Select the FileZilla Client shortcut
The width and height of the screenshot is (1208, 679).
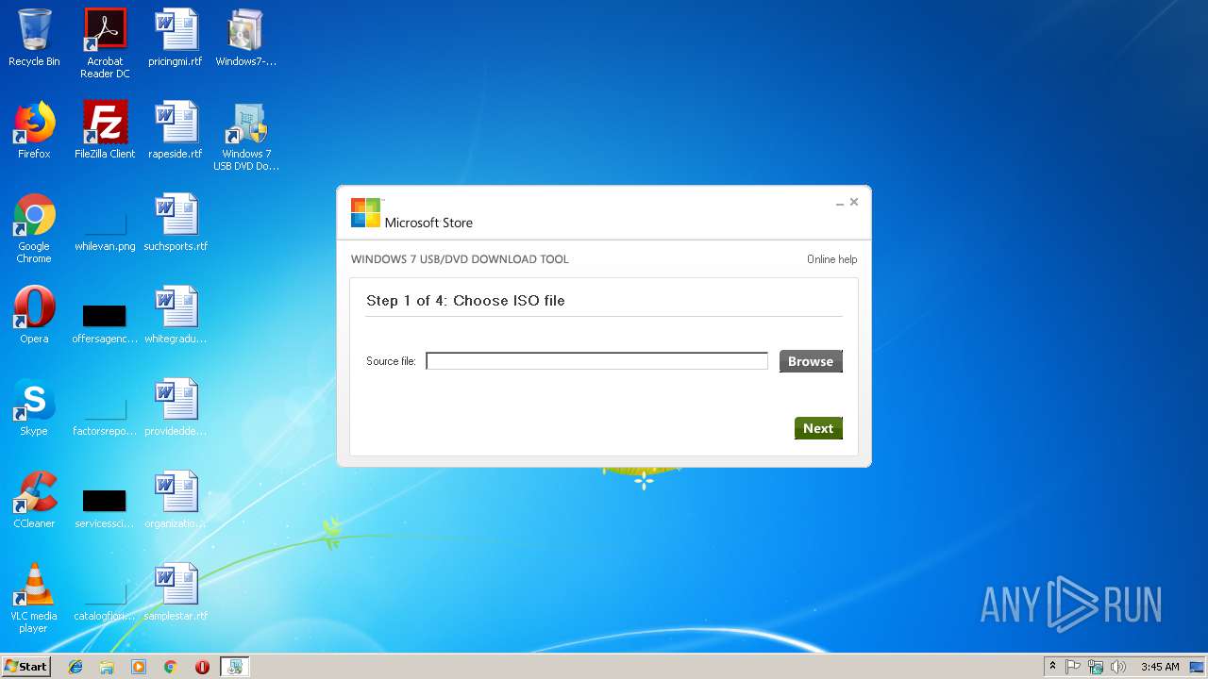(x=105, y=130)
